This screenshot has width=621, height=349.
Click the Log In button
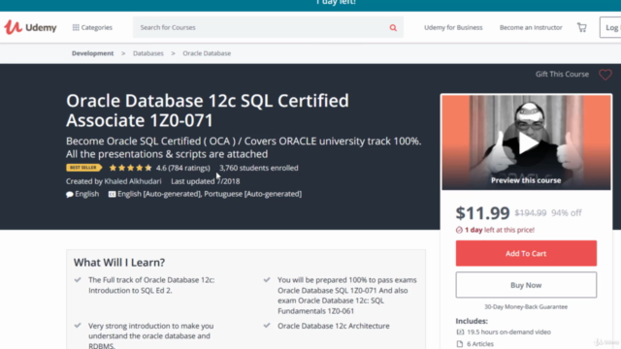pos(610,27)
